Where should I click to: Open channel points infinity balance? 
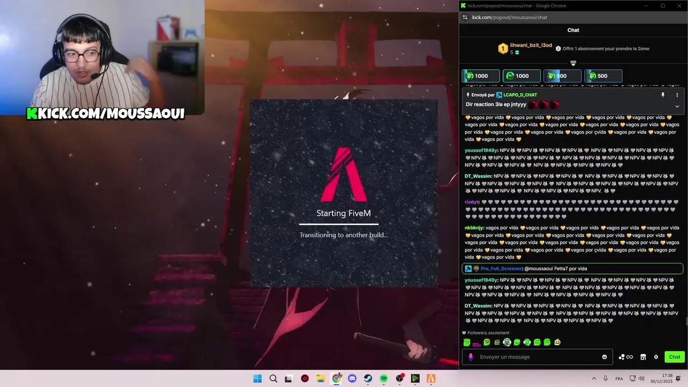[x=626, y=357]
